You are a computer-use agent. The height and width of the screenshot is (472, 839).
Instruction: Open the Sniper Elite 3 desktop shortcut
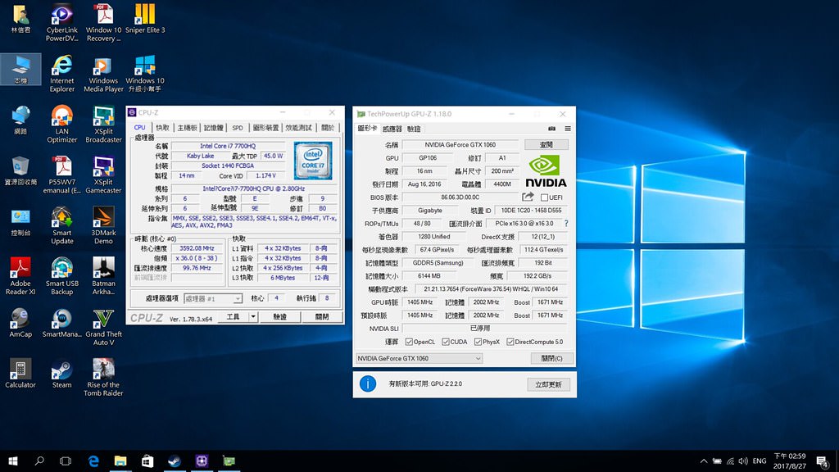pos(145,19)
